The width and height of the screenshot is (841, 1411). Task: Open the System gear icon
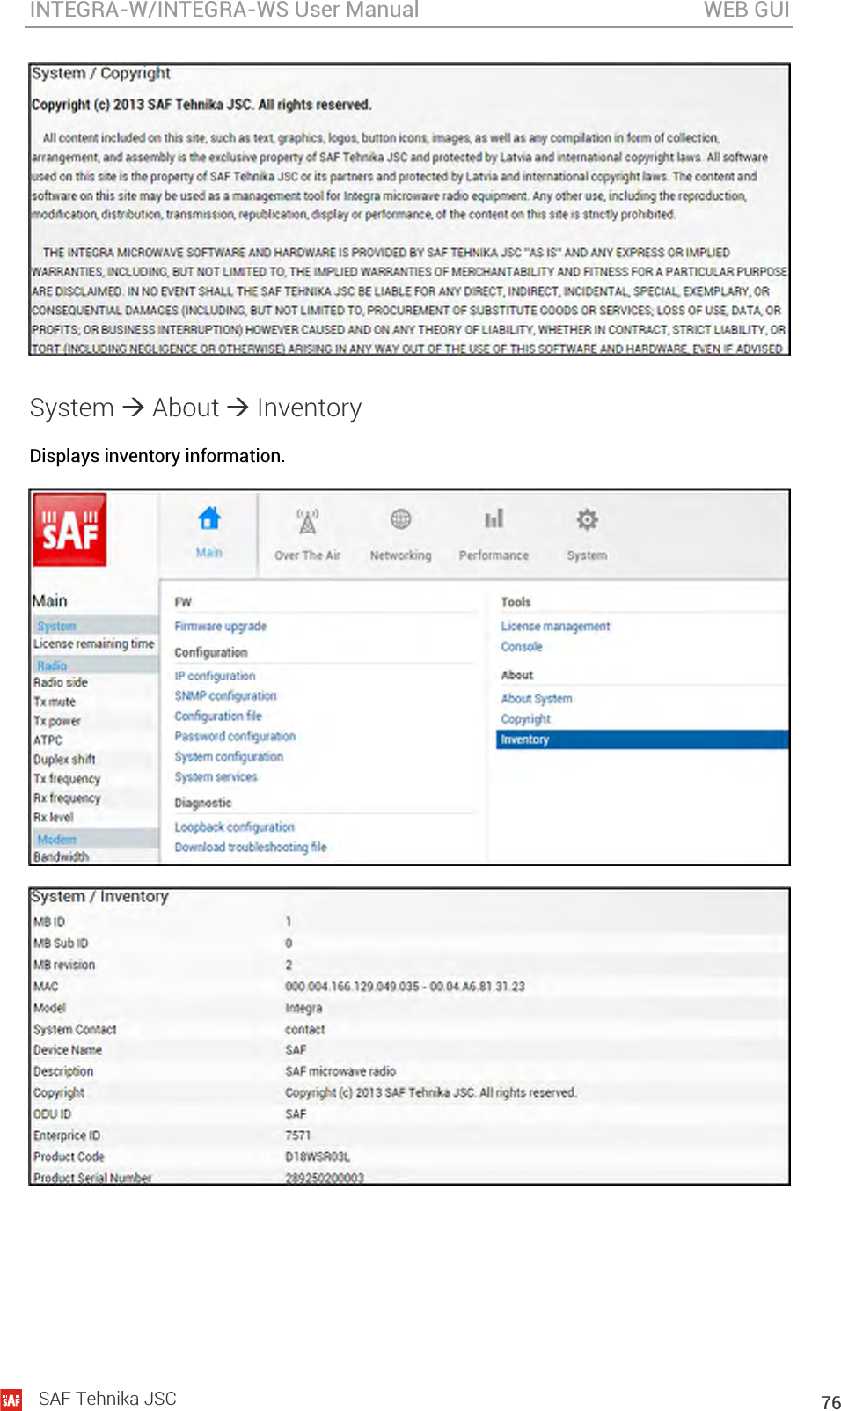[x=587, y=519]
